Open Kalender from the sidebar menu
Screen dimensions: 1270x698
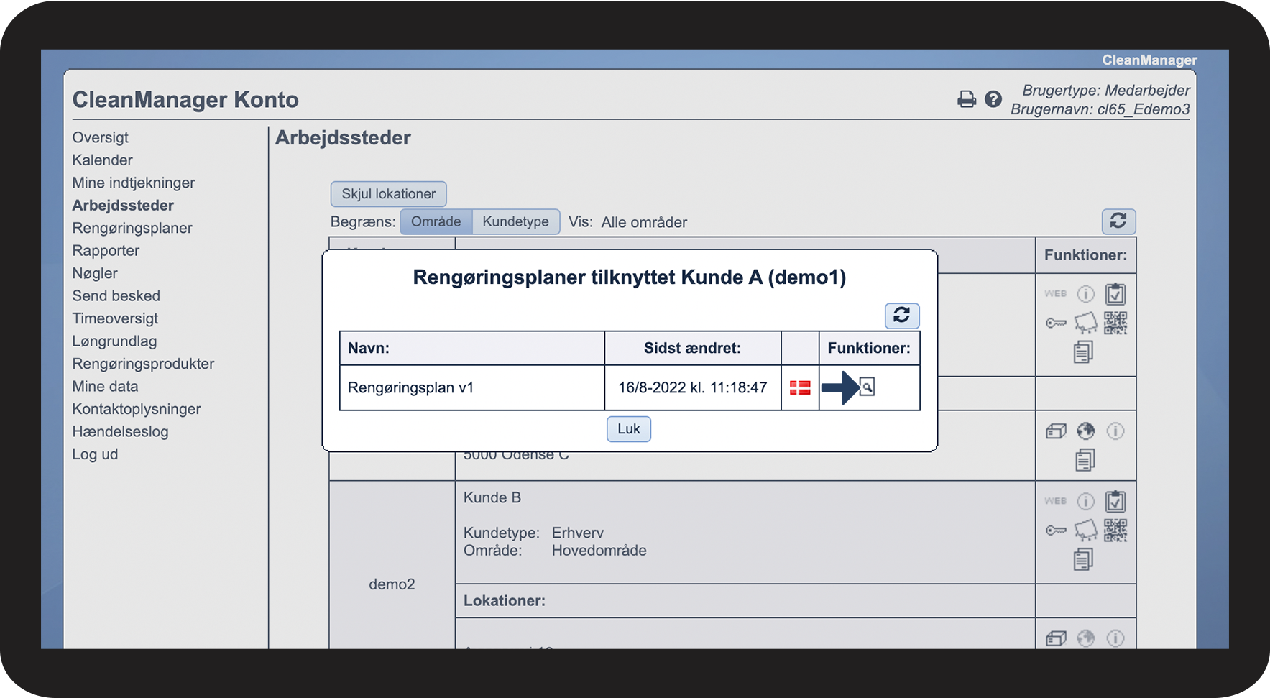pos(102,160)
